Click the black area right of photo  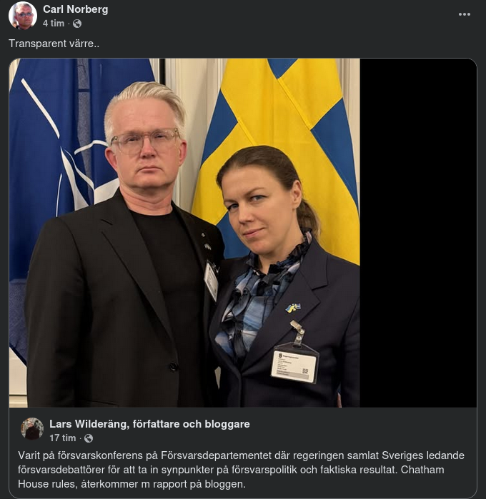pos(418,233)
